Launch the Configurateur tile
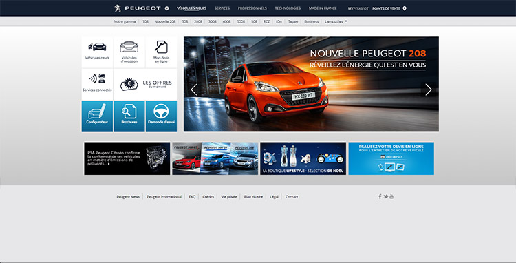This screenshot has width=516, height=263. 97,116
